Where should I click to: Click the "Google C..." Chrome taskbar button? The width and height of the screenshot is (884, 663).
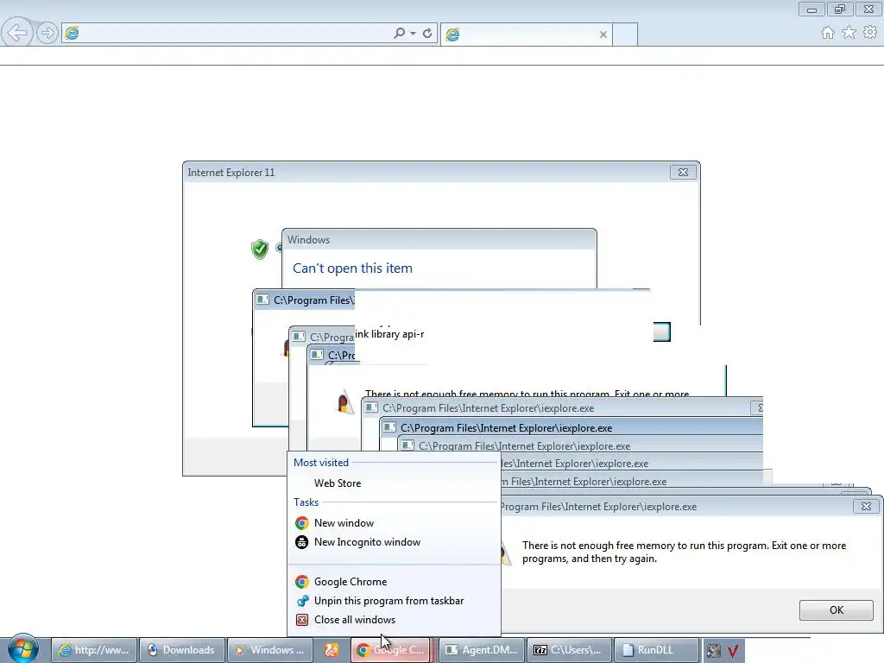click(x=393, y=650)
